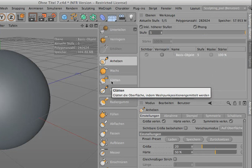Click the Zurücksetzen button
Screen dimensions: 252x168
(x=219, y=139)
